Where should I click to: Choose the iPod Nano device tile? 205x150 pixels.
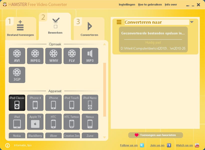pyautogui.click(x=90, y=103)
